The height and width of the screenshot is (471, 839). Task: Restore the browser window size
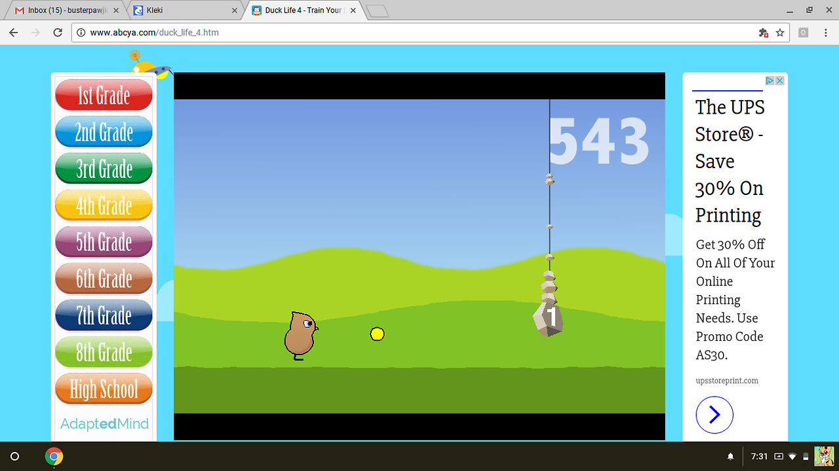coord(810,10)
